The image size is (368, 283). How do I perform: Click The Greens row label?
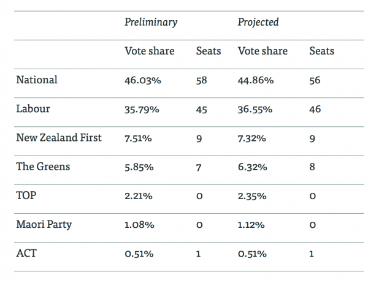click(x=43, y=166)
